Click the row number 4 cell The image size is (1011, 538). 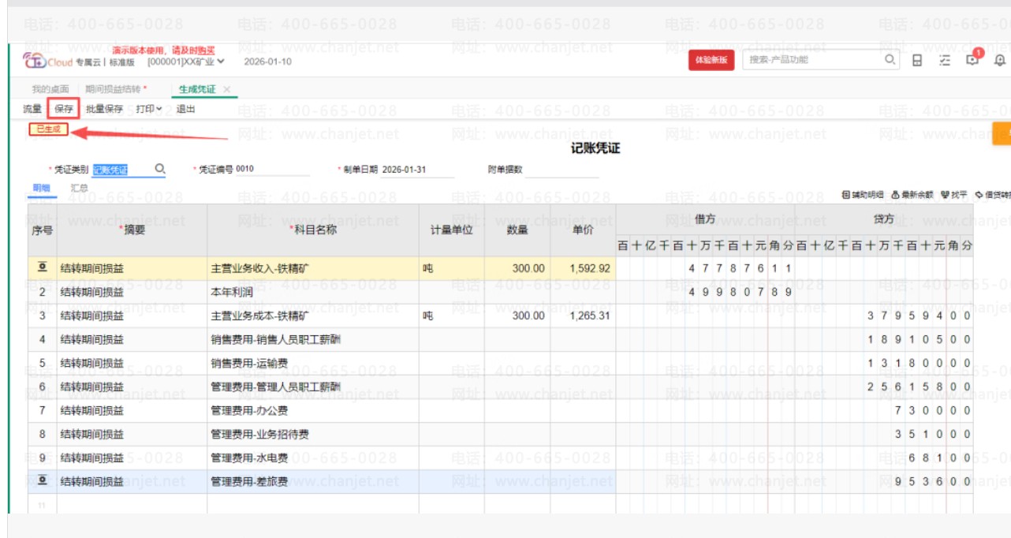click(43, 339)
